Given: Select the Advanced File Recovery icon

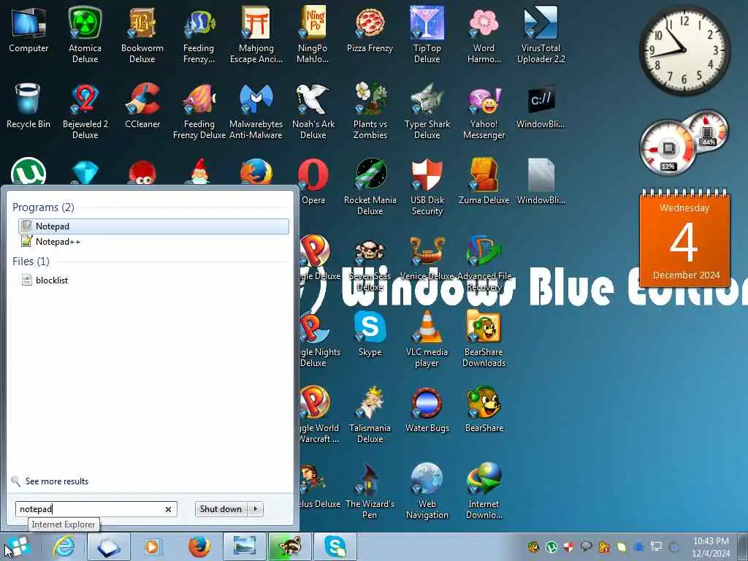Looking at the screenshot, I should coord(484,263).
